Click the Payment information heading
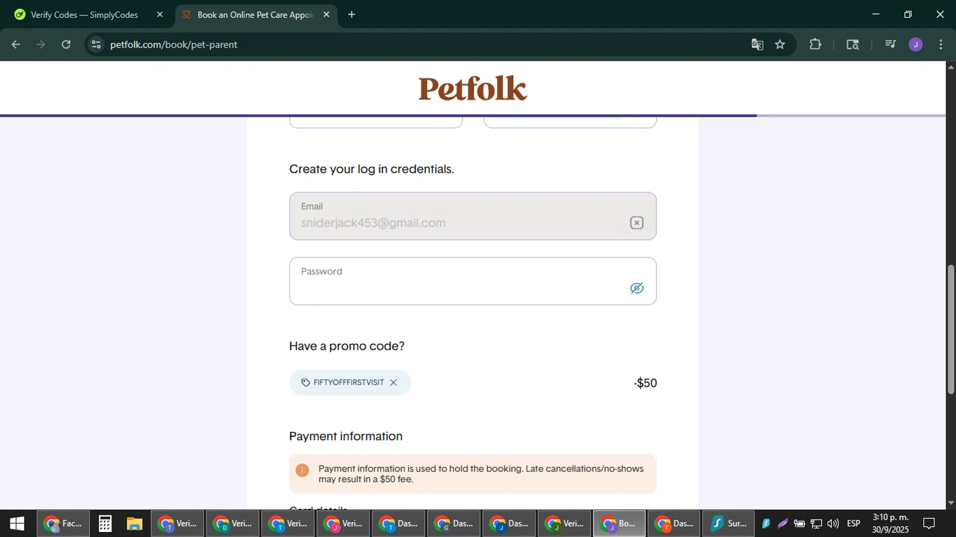 tap(345, 436)
